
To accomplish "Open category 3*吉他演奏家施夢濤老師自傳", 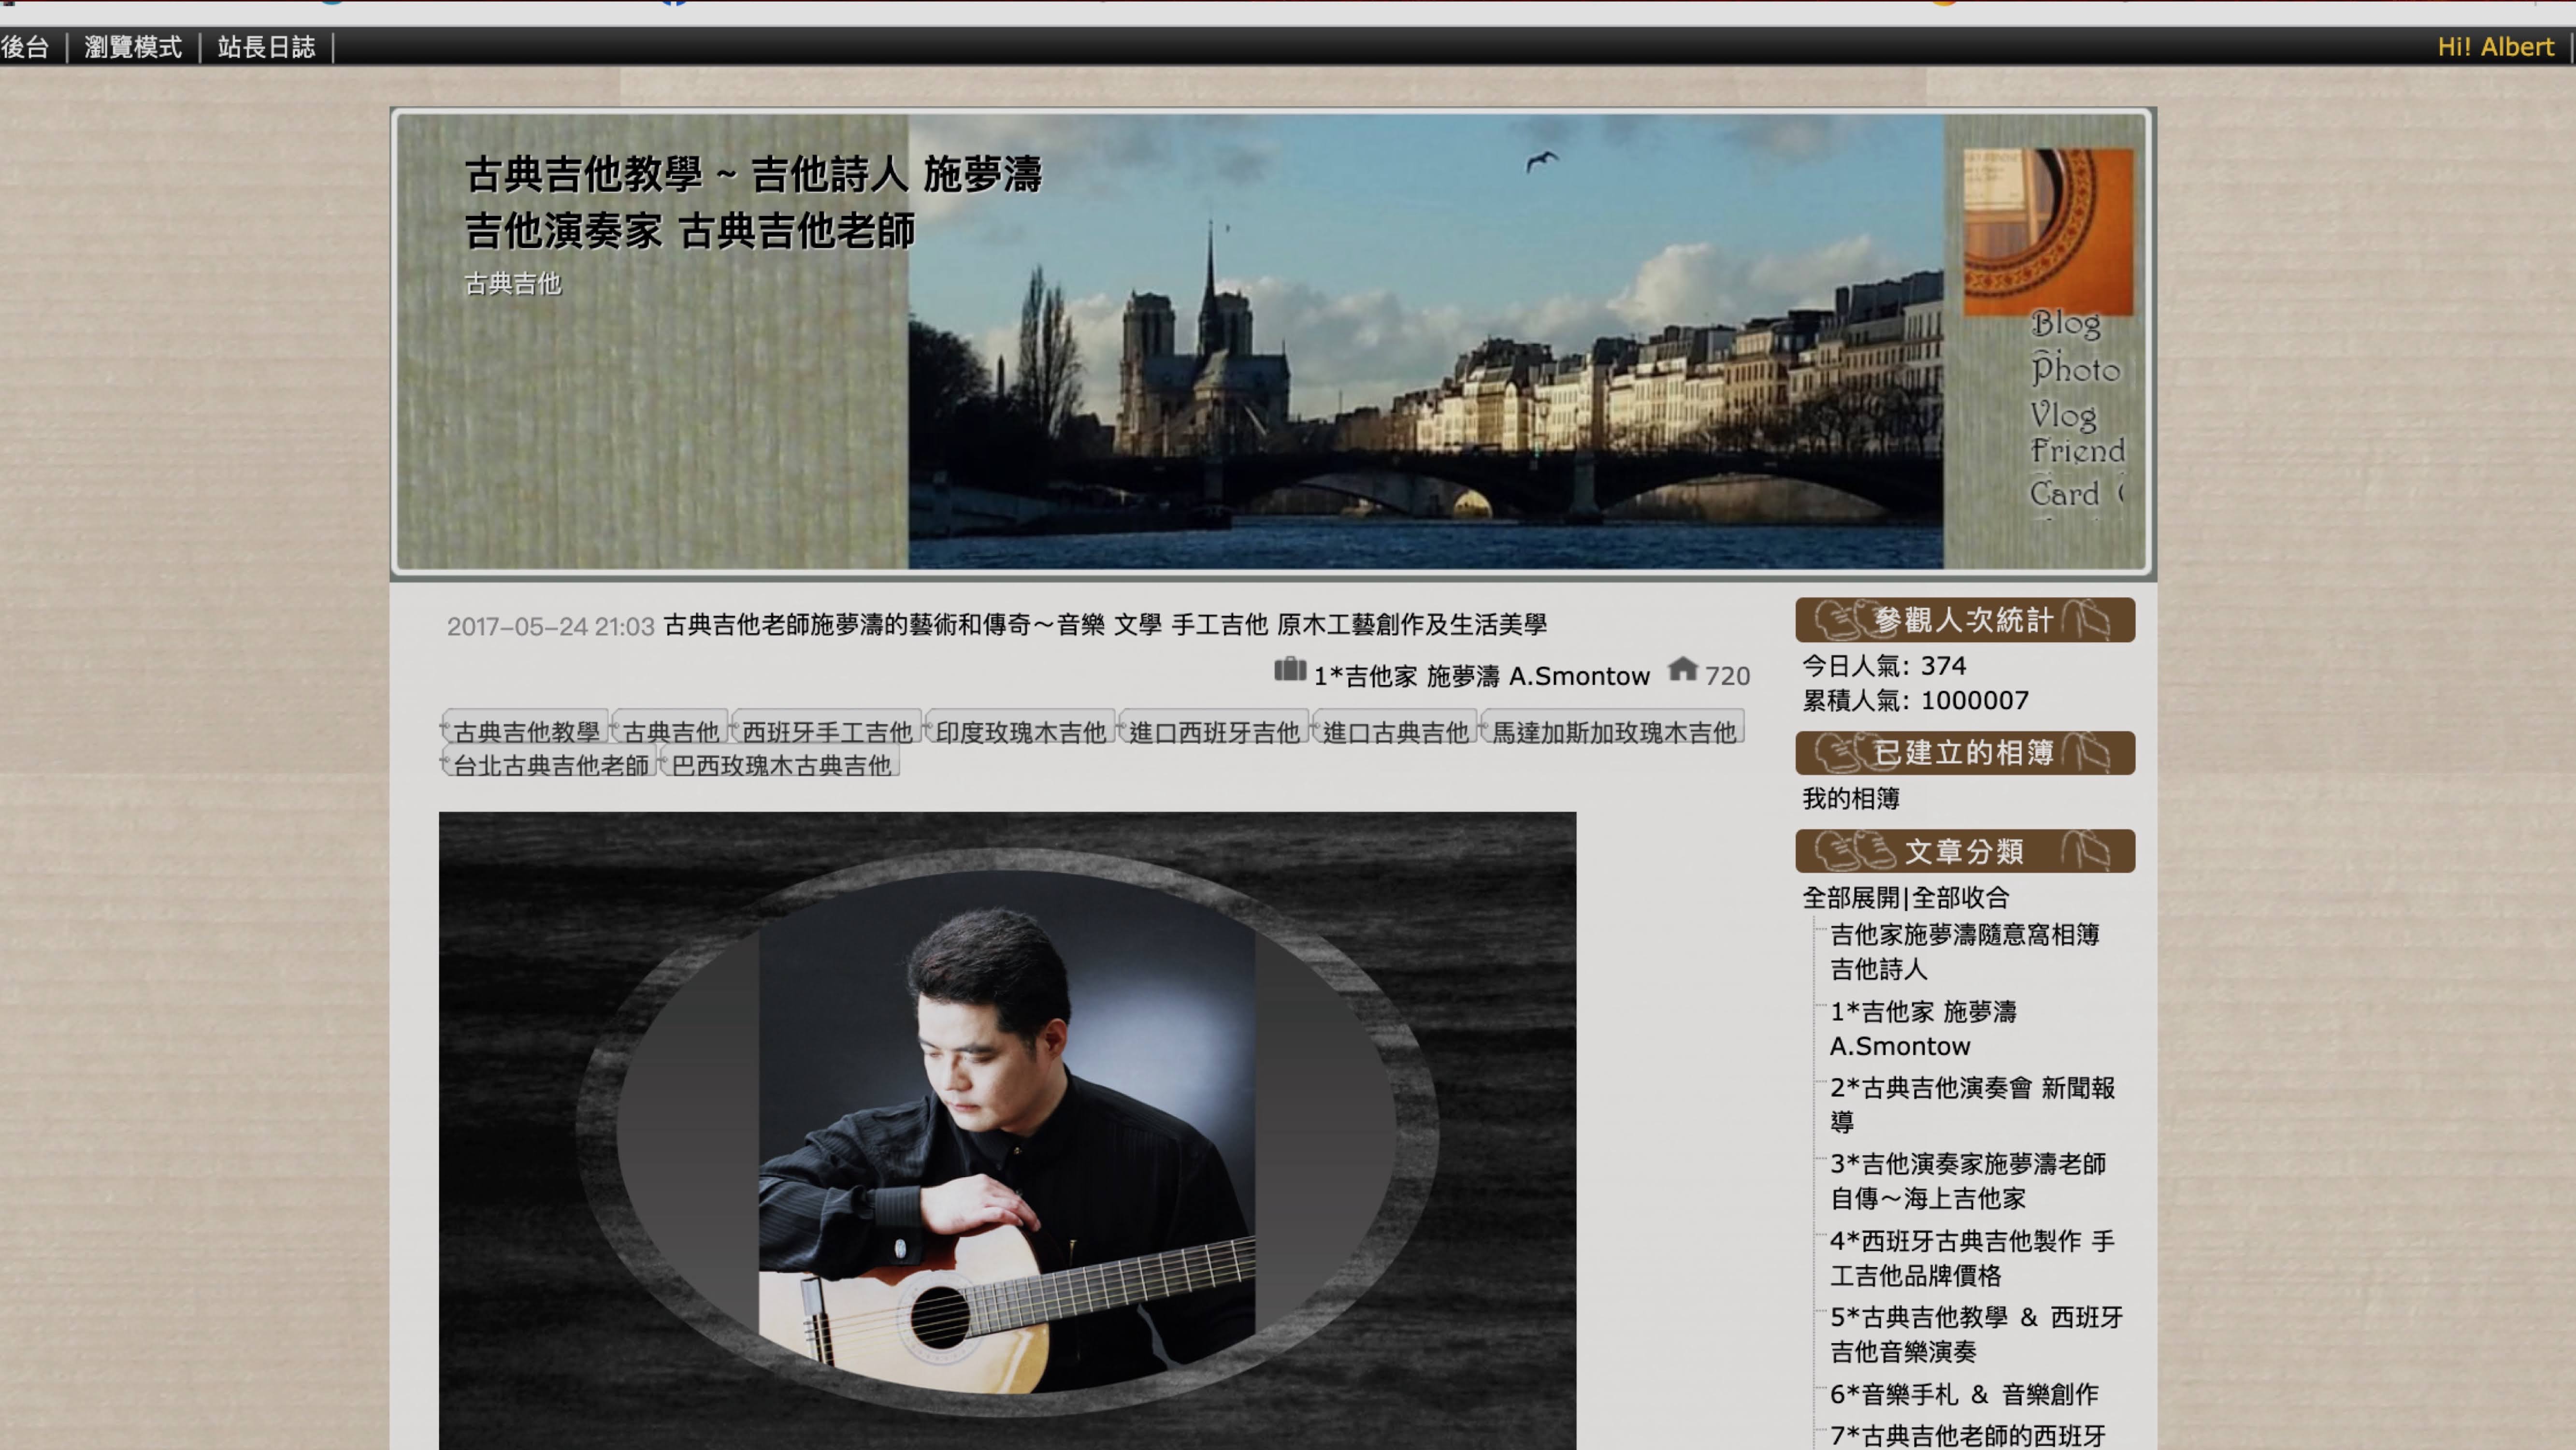I will [1968, 1180].
